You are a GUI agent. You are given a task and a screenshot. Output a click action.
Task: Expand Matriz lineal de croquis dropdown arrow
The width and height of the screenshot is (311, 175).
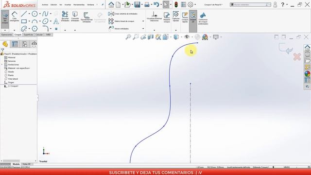(x=143, y=21)
